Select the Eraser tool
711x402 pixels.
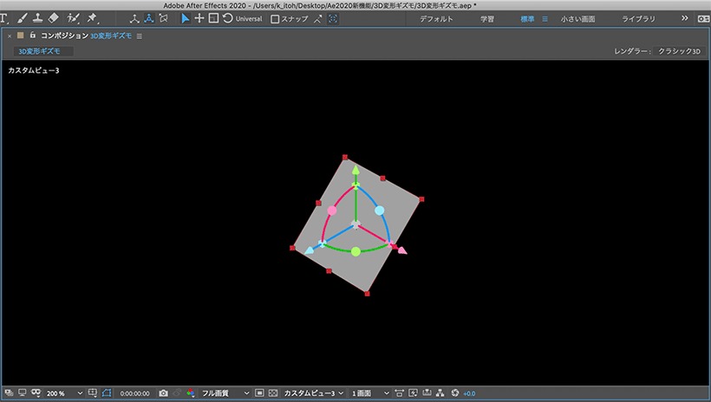click(x=54, y=18)
